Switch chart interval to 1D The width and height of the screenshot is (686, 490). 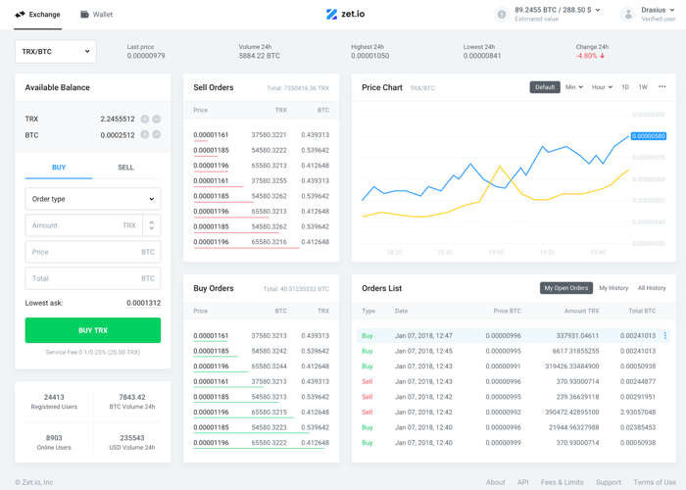(625, 87)
